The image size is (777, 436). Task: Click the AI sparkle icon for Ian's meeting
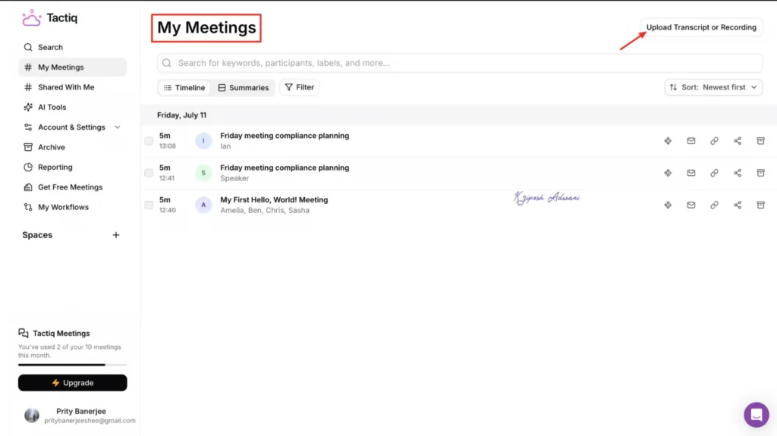[668, 141]
